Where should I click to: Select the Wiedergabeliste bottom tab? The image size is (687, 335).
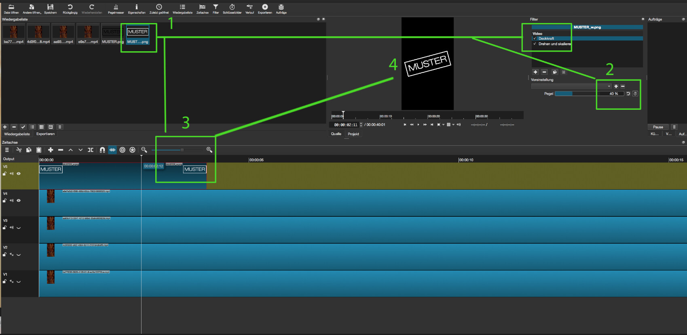tap(17, 134)
